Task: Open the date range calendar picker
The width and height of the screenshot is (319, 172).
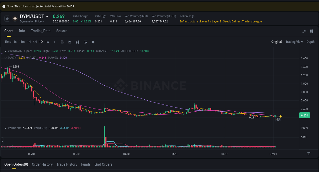Action: 62,42
